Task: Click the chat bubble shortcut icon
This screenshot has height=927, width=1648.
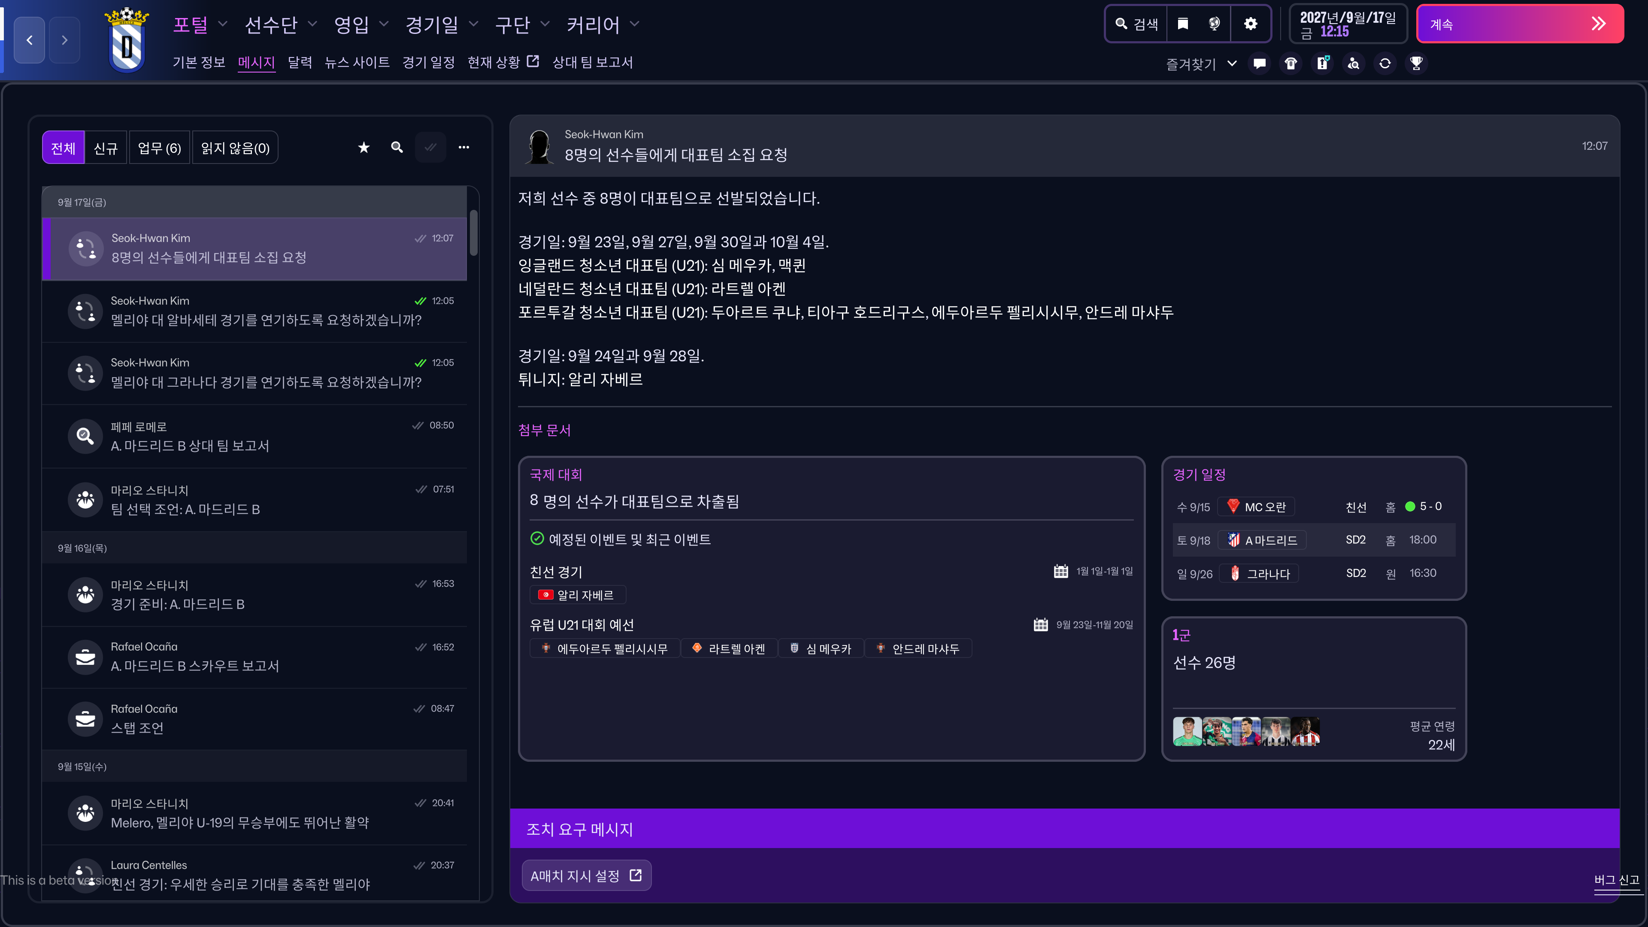Action: click(1260, 64)
